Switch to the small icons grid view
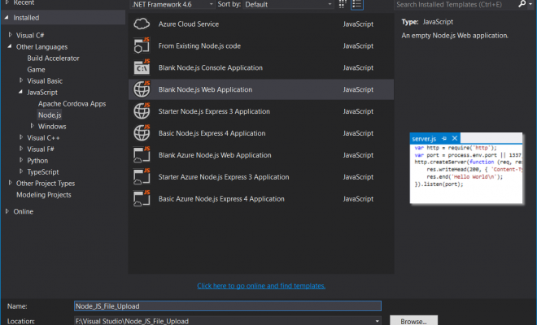This screenshot has width=537, height=325. (x=342, y=4)
